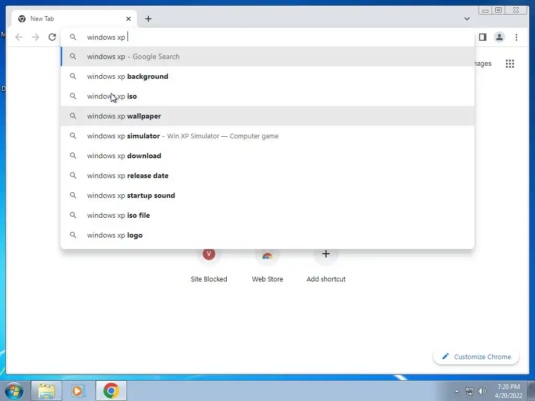Open the Web Store shortcut

pos(267,266)
